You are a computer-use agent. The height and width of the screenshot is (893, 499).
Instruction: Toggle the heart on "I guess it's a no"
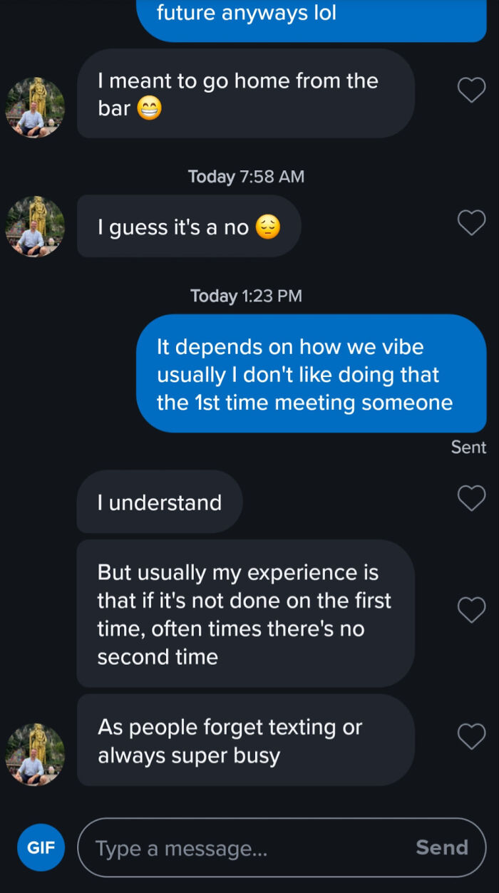[471, 222]
